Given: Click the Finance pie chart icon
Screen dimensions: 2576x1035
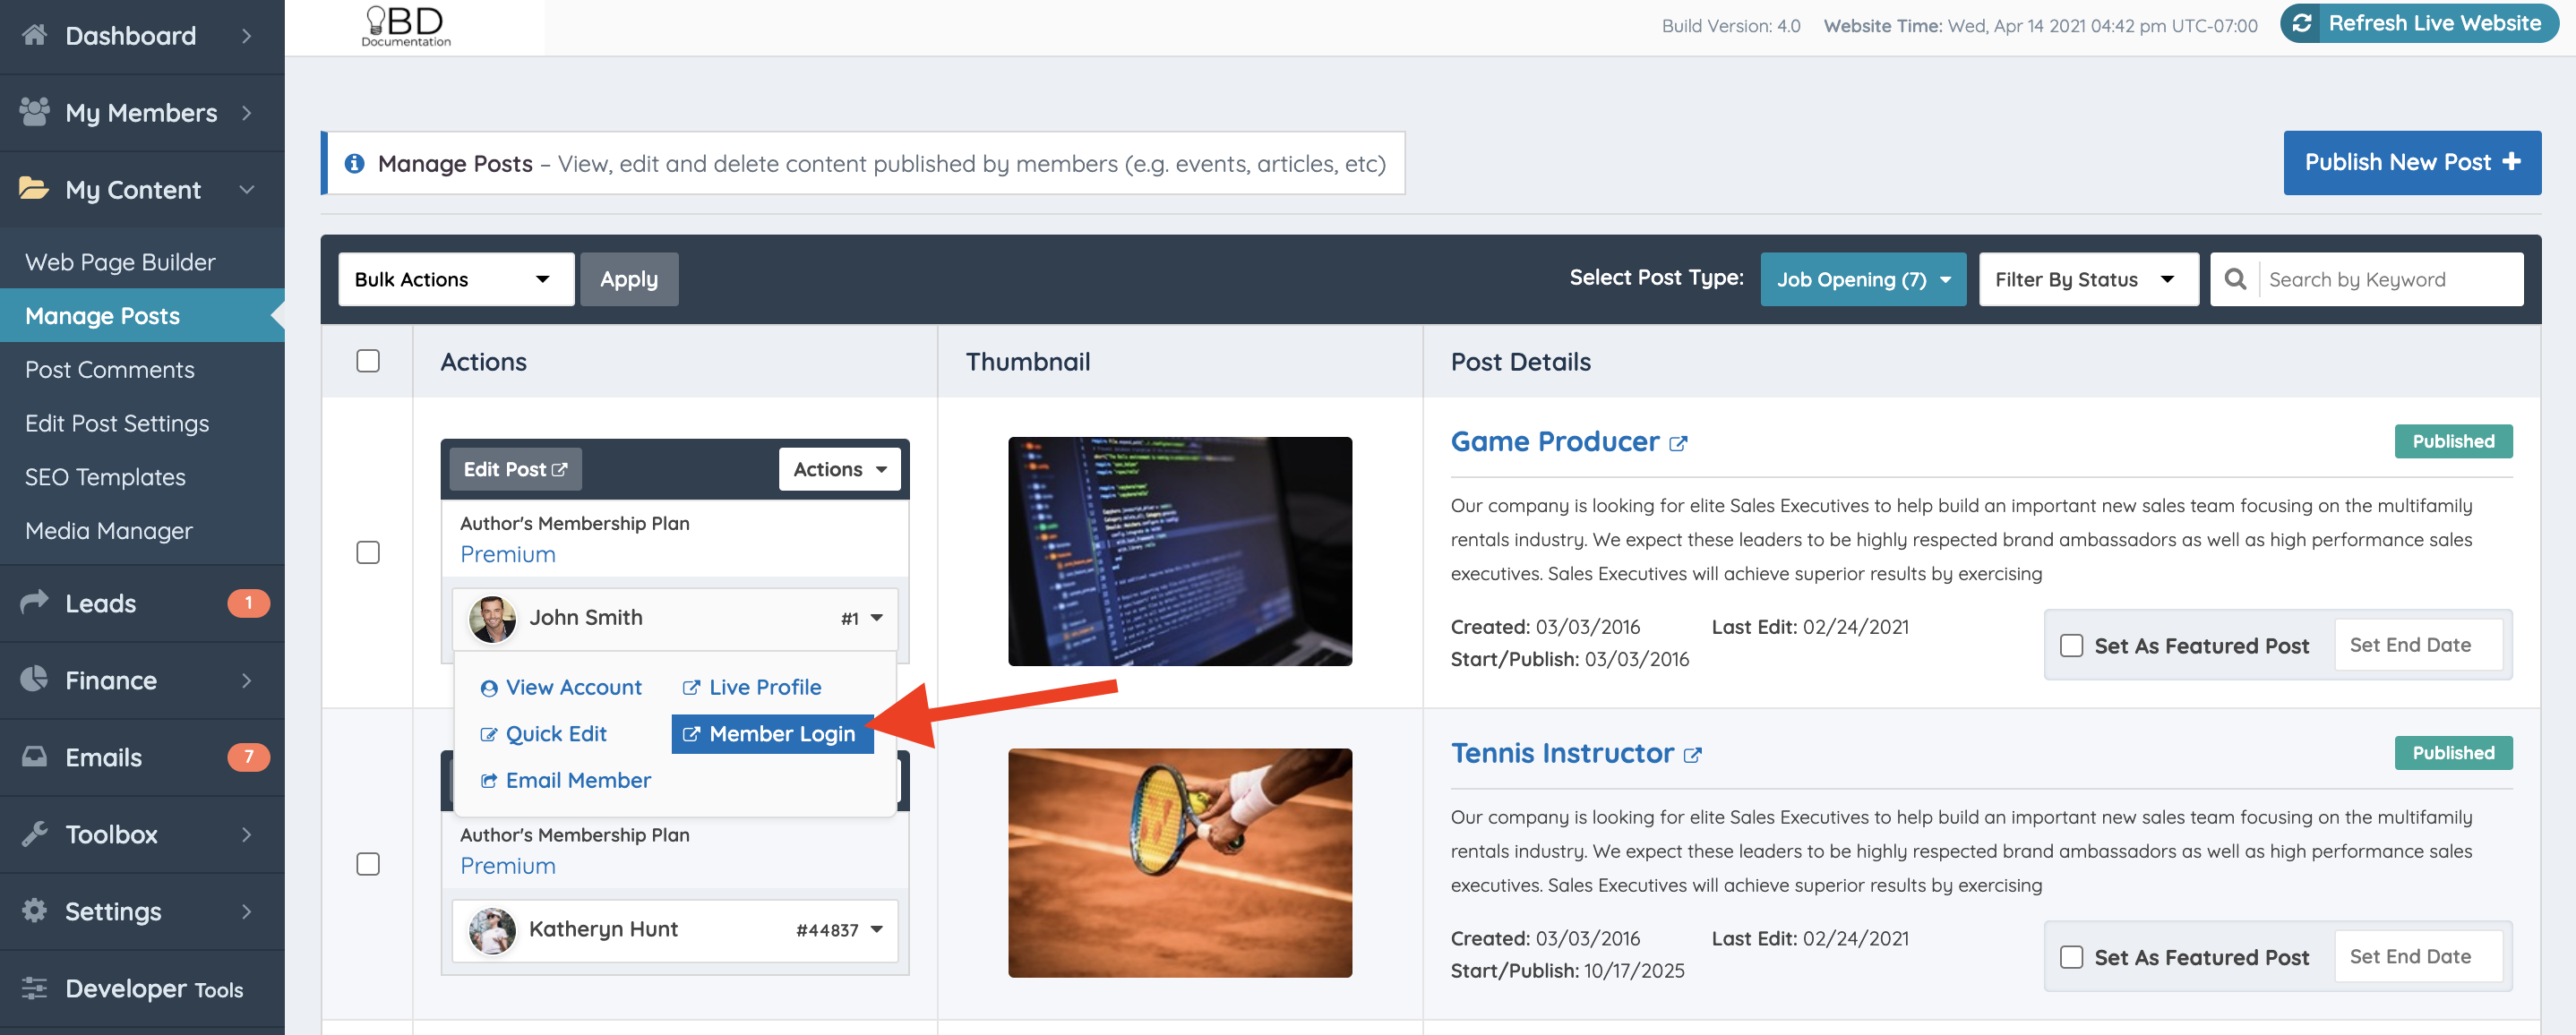Looking at the screenshot, I should click(x=33, y=679).
